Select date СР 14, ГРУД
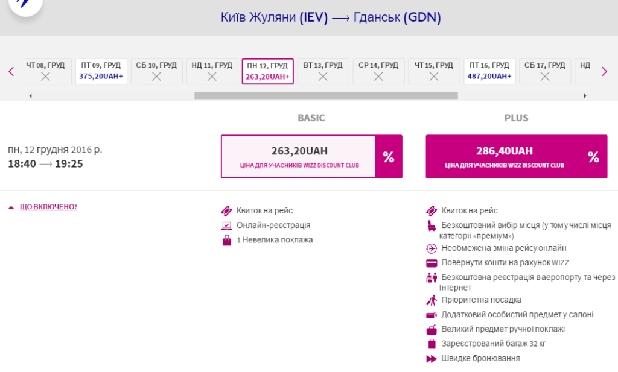Screen dimensions: 618x372 point(378,71)
